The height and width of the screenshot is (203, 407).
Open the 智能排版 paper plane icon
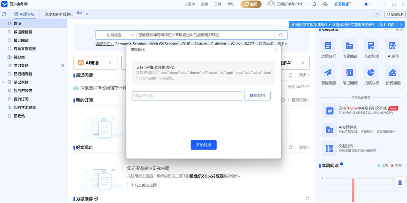click(x=328, y=72)
